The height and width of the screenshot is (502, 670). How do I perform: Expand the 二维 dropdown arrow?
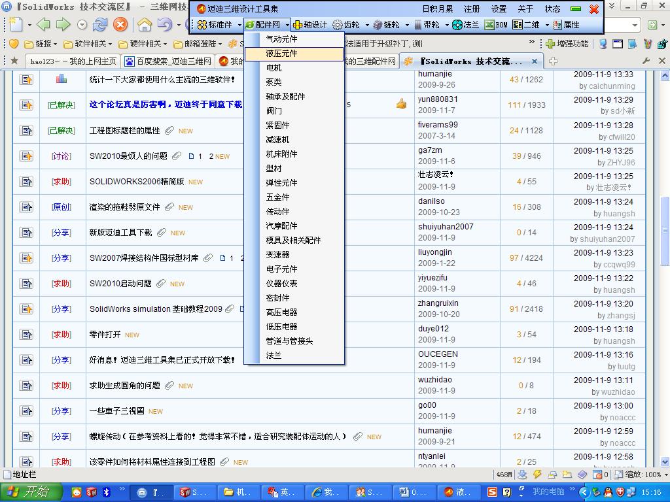pos(547,25)
